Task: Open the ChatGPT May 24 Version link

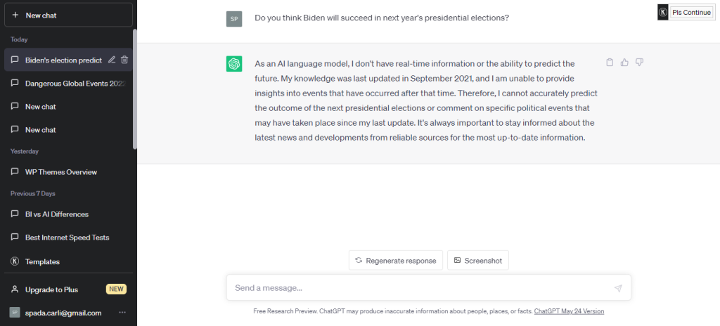Action: click(x=569, y=311)
